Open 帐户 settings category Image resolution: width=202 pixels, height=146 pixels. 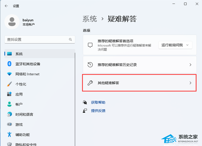(19, 104)
